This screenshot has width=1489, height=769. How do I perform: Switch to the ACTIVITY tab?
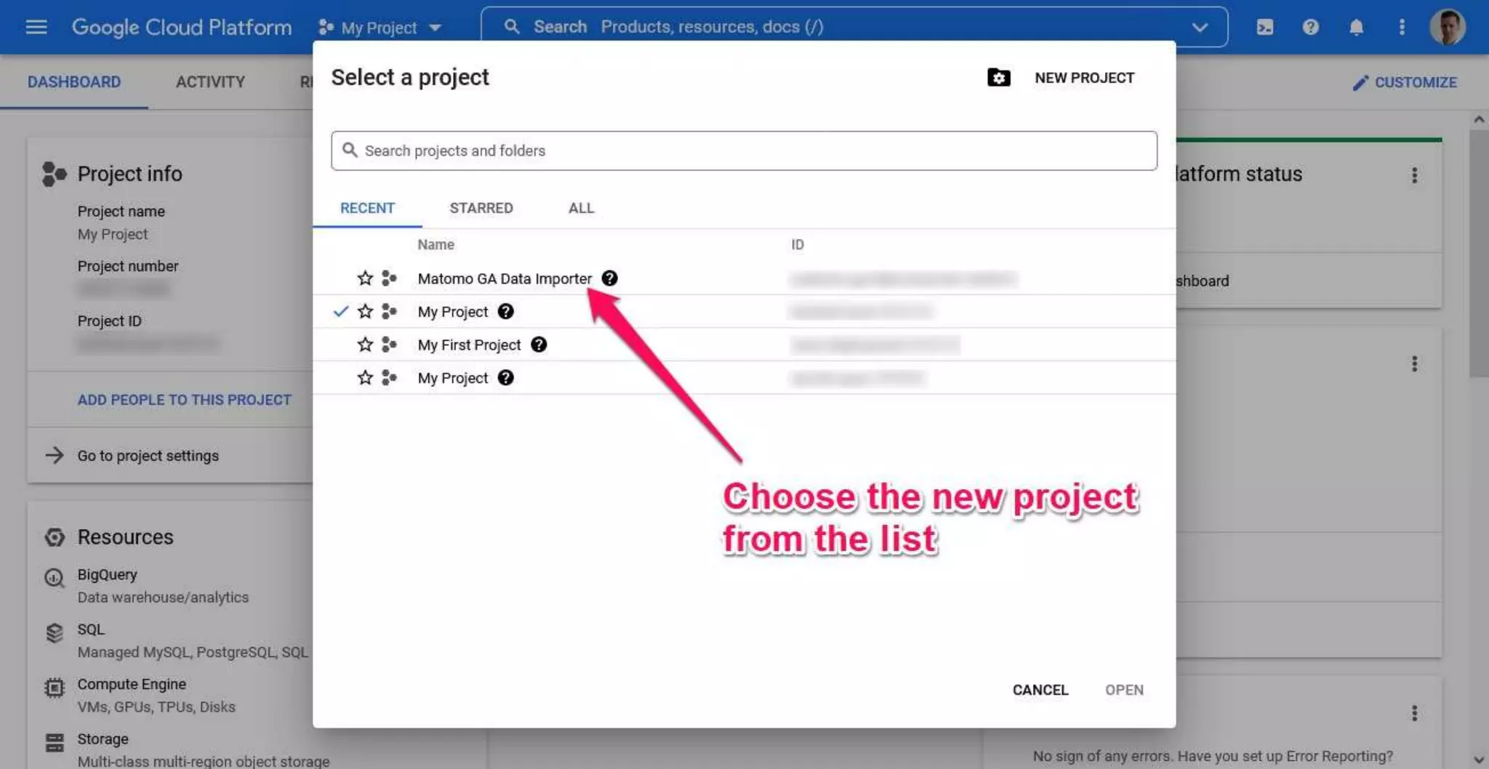[210, 82]
